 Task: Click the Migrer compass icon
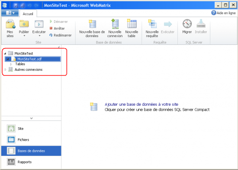click(x=187, y=24)
